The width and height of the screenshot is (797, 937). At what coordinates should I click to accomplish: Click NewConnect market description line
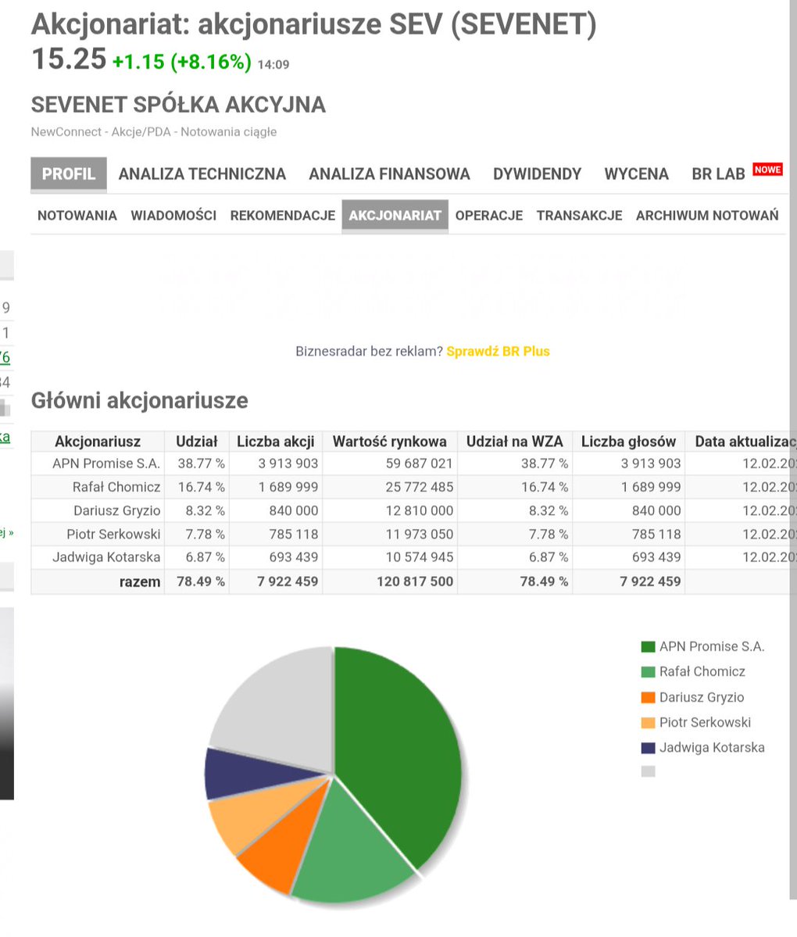154,132
